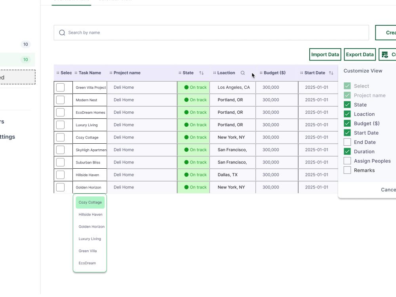
Task: Click Green Villa Project task name cell
Action: tap(89, 88)
